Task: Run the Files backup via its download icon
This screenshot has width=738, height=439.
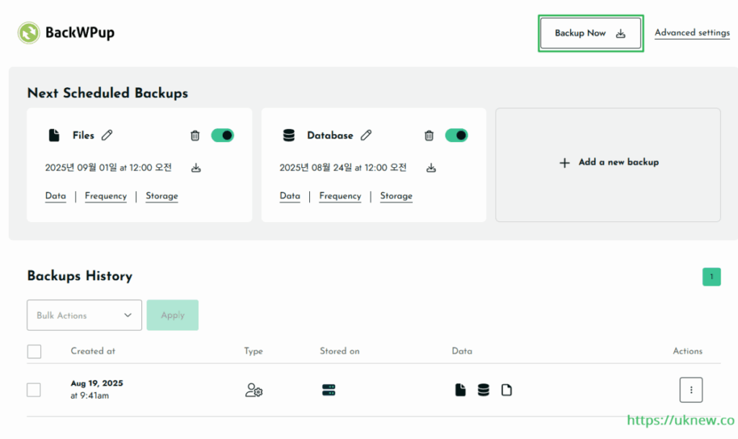Action: pyautogui.click(x=196, y=168)
